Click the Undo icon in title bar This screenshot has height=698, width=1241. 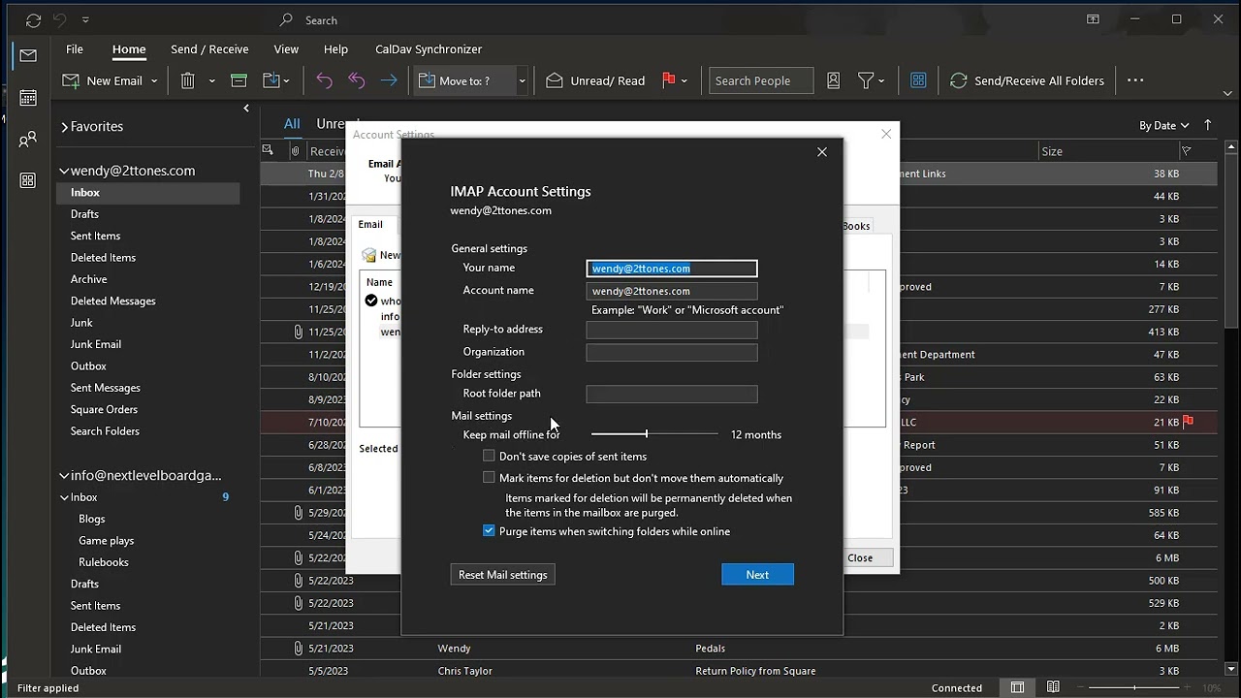click(60, 19)
